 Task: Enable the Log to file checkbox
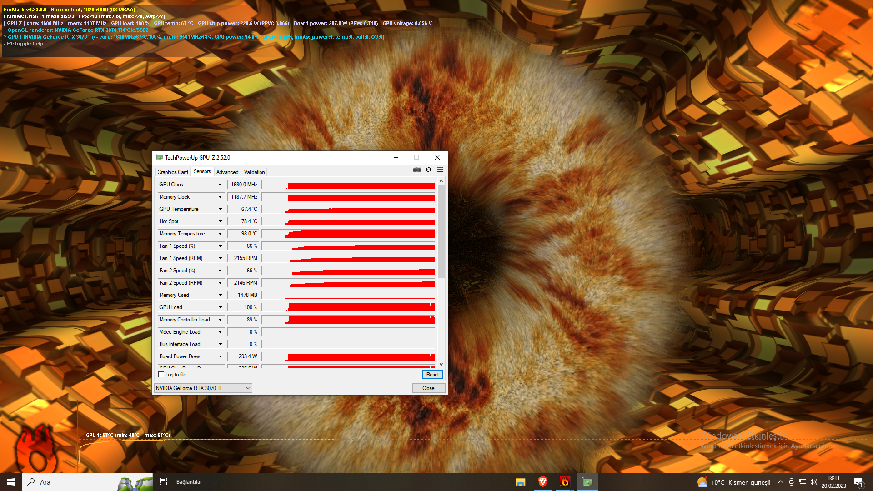(161, 375)
